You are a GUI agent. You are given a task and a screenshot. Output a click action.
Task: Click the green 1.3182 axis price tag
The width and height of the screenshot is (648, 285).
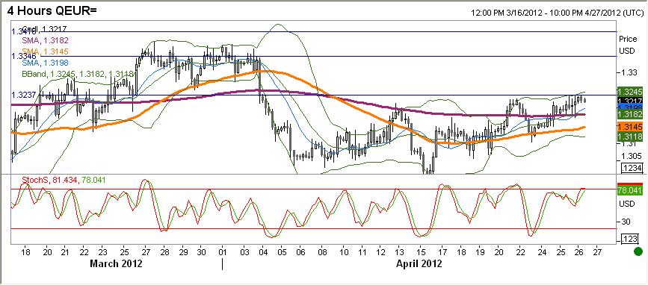(629, 114)
